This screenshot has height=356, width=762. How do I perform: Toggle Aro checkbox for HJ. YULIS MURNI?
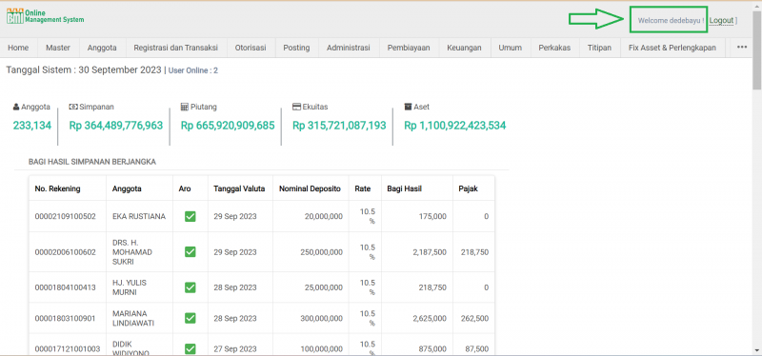tap(190, 287)
